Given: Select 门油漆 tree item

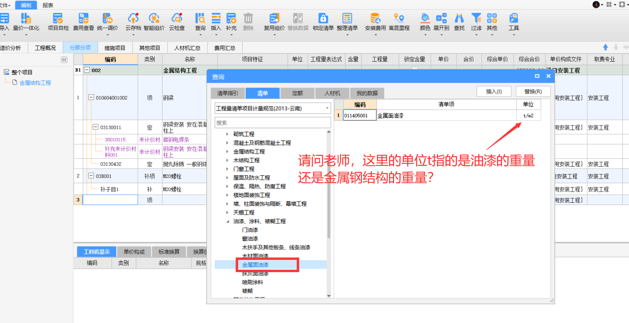Looking at the screenshot, I should [x=250, y=230].
